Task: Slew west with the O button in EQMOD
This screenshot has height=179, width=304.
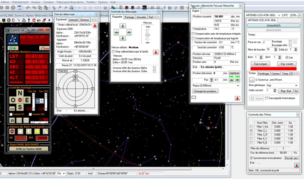Action: pos(13,100)
